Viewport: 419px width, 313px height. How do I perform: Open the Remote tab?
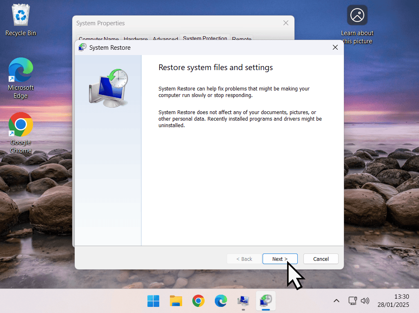[242, 38]
